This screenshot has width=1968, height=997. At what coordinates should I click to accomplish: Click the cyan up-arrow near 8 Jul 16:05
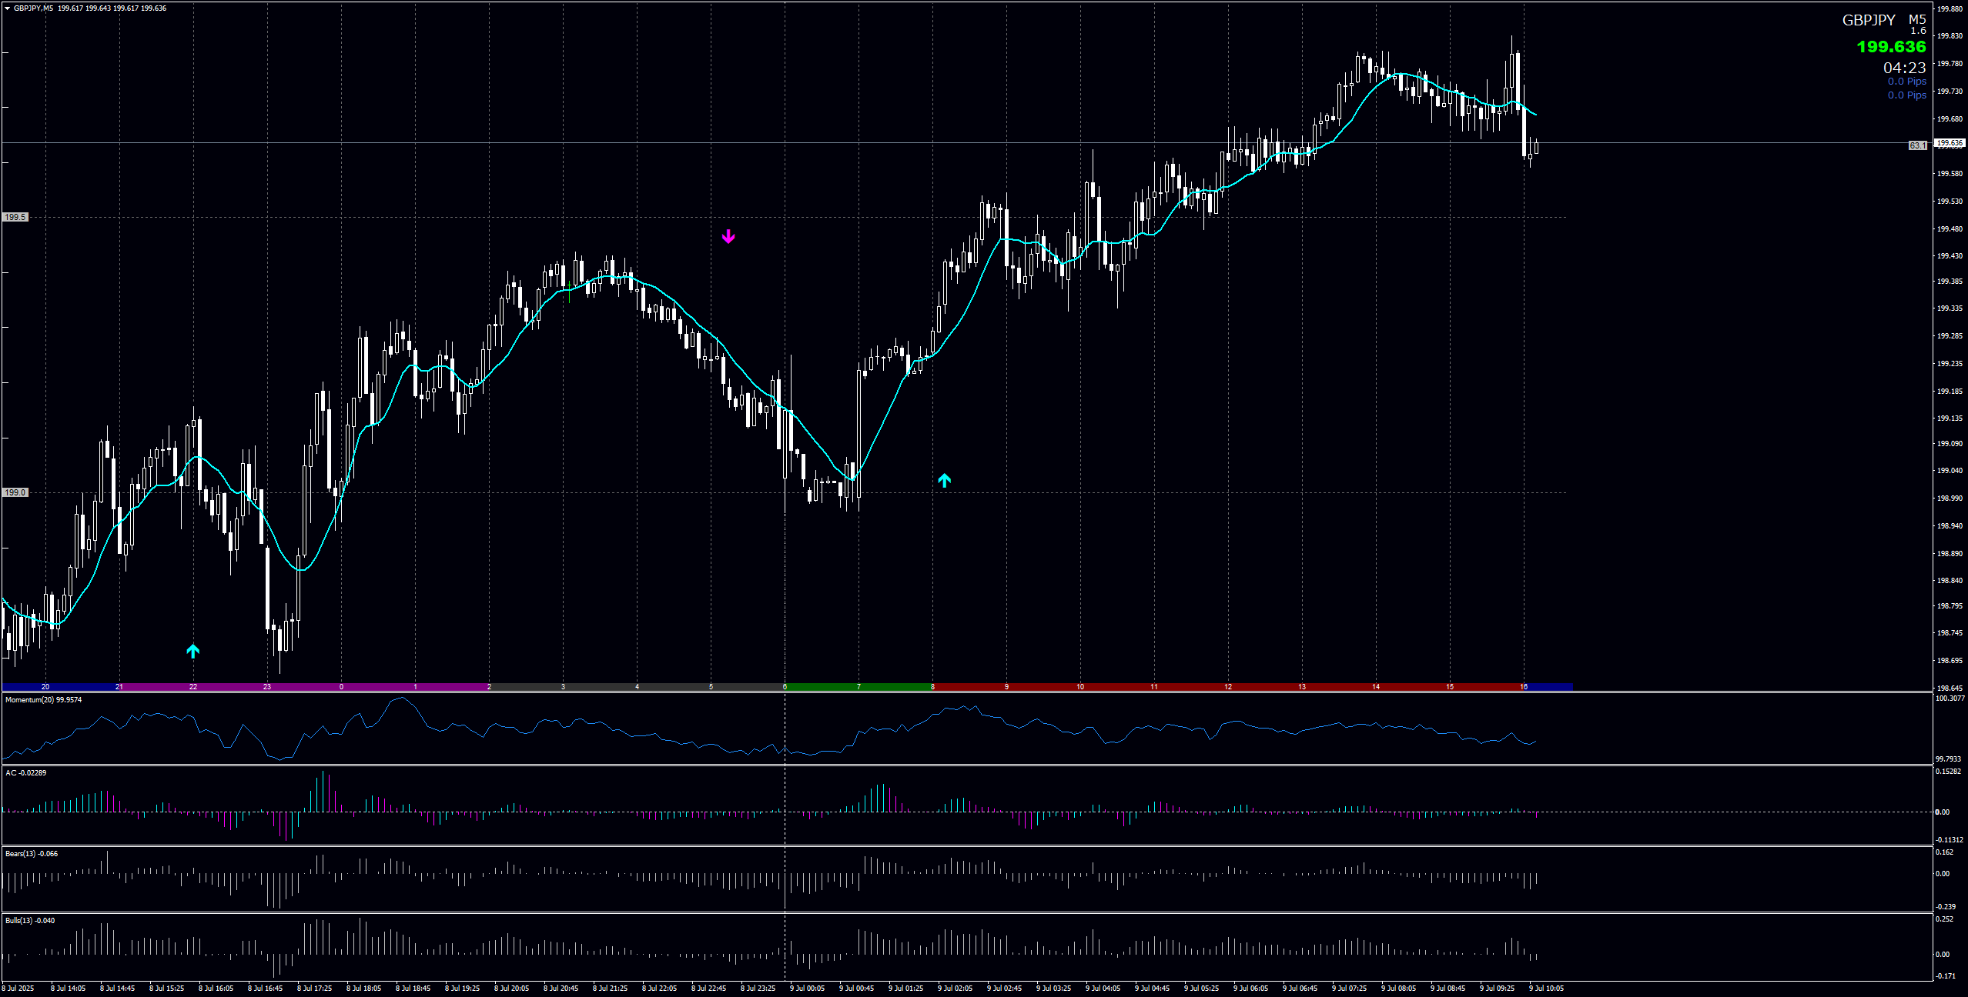[193, 652]
